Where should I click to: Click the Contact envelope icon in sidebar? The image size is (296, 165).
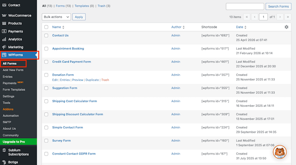(x=4, y=5)
